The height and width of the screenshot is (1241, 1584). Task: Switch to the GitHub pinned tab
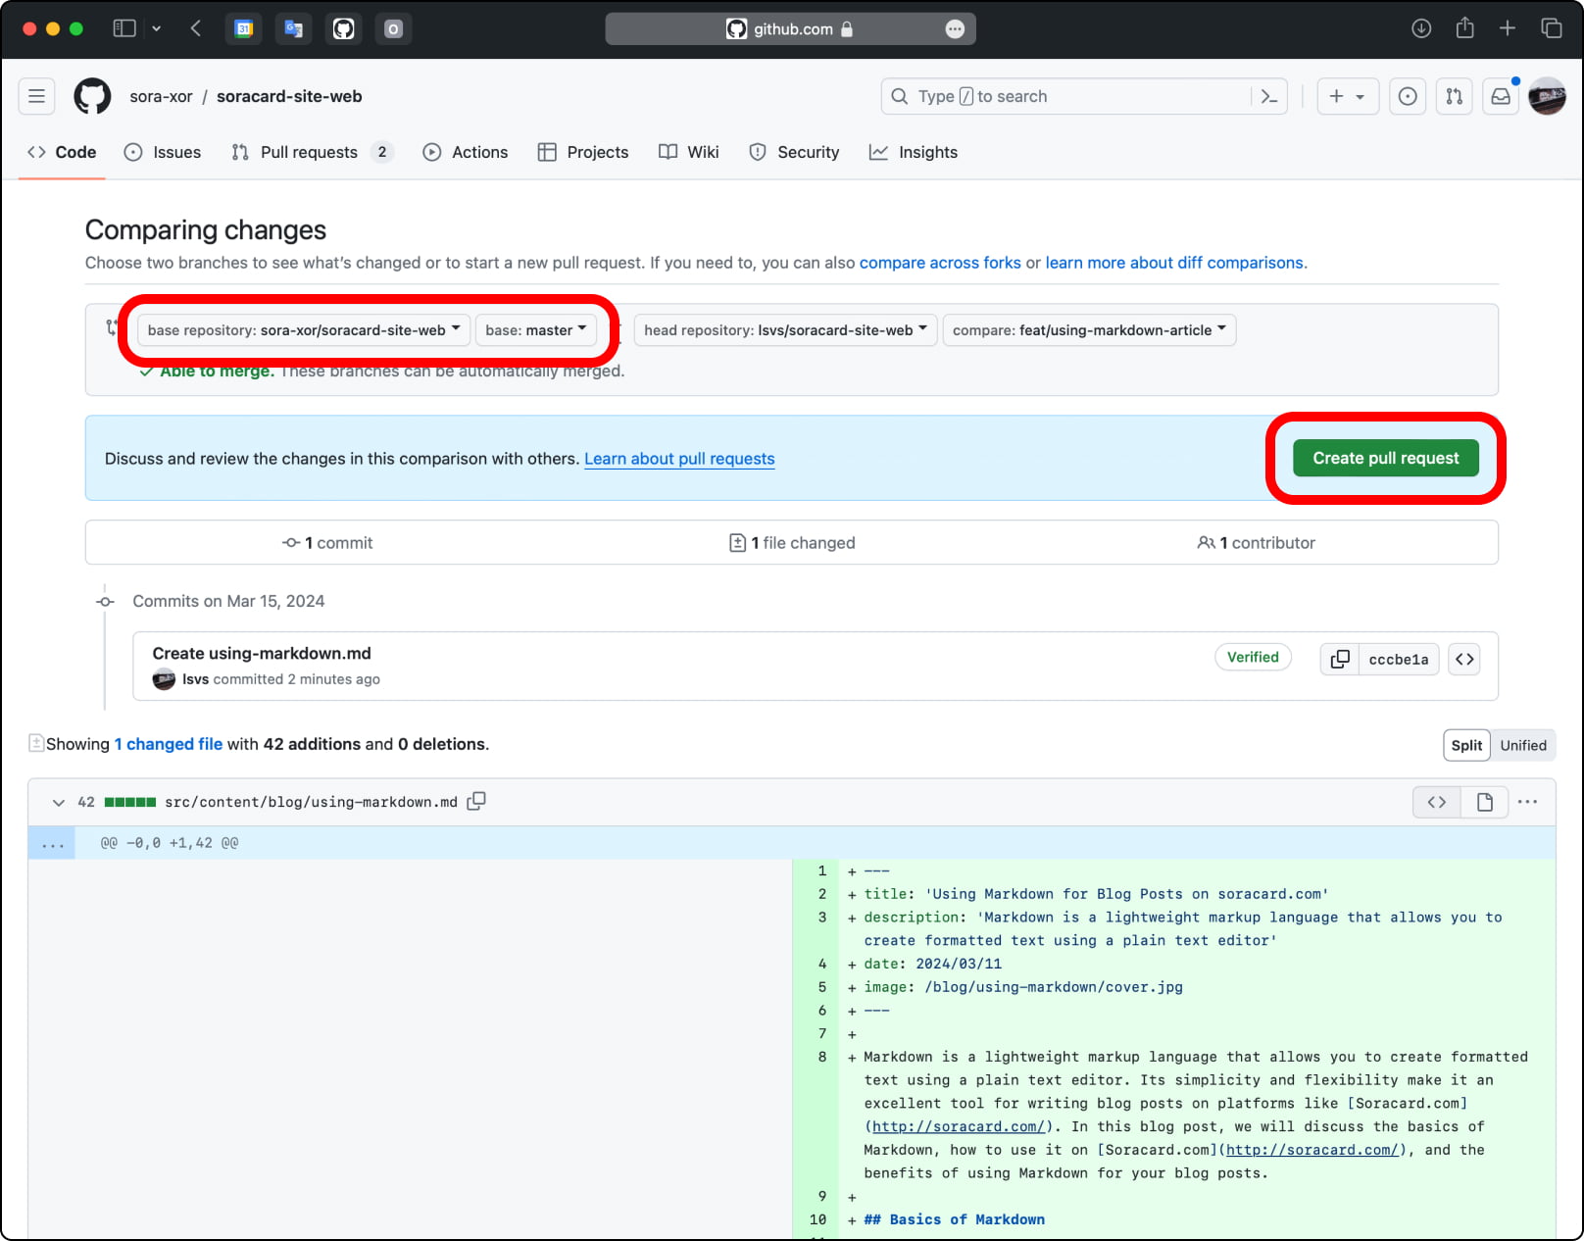tap(343, 28)
